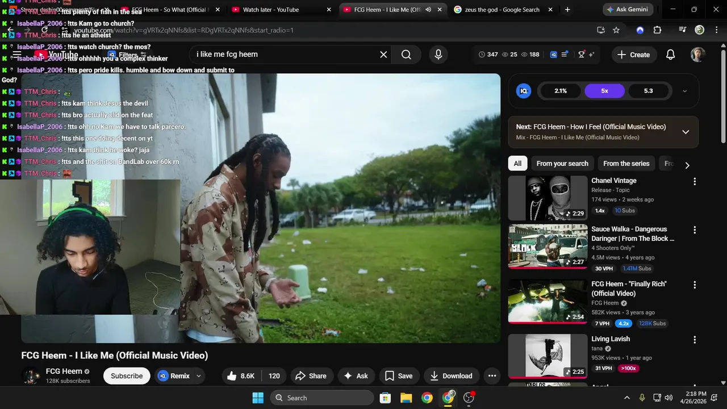Open the vidIQ trophy icon

click(x=582, y=55)
